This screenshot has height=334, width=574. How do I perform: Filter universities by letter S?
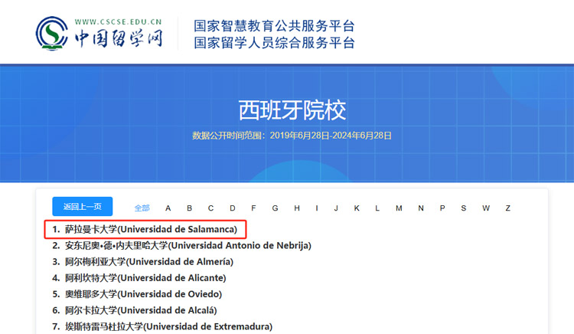pyautogui.click(x=464, y=208)
